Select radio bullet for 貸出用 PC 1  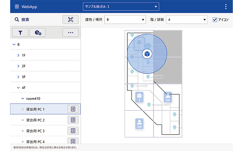[x=23, y=109]
